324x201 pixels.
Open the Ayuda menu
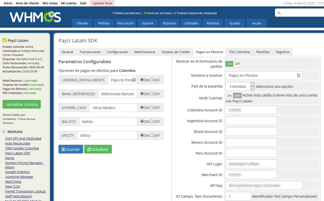click(257, 23)
